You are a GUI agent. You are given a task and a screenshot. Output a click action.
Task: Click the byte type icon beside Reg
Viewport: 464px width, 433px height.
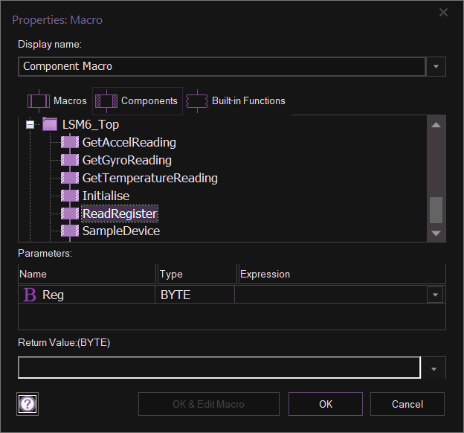point(30,295)
